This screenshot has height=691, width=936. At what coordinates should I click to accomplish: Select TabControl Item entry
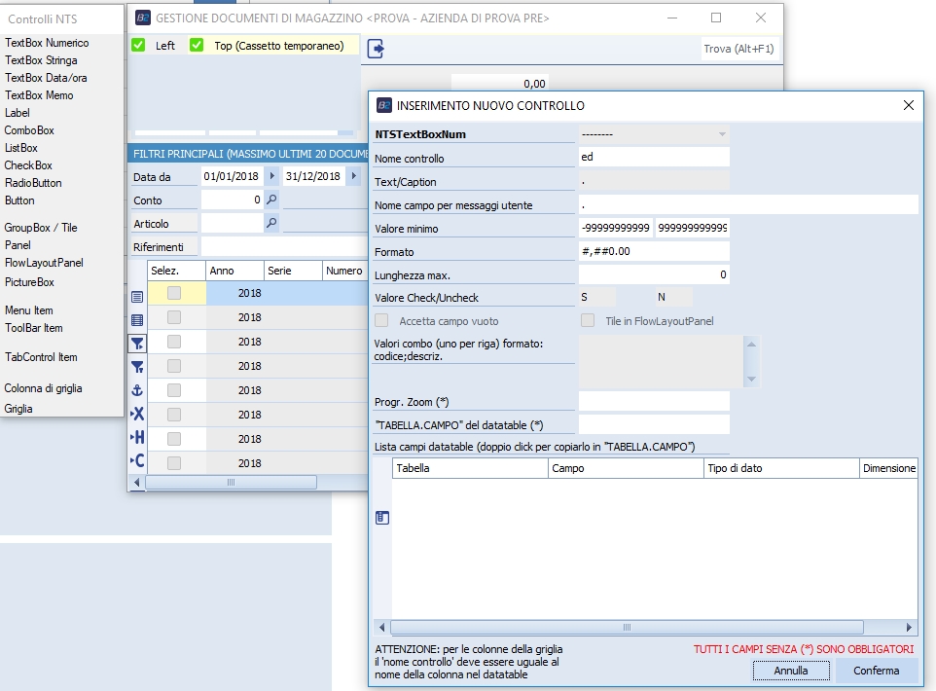pyautogui.click(x=41, y=357)
